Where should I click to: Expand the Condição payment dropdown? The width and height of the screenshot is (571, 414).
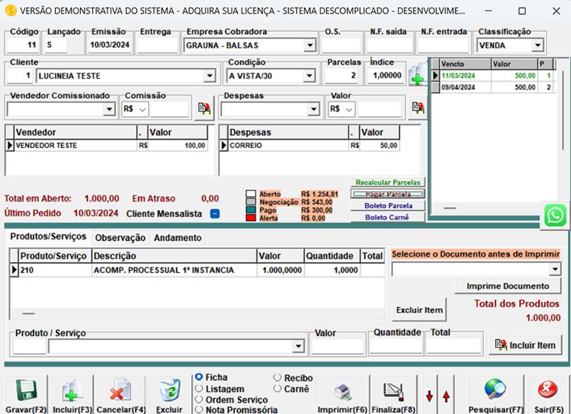click(309, 75)
